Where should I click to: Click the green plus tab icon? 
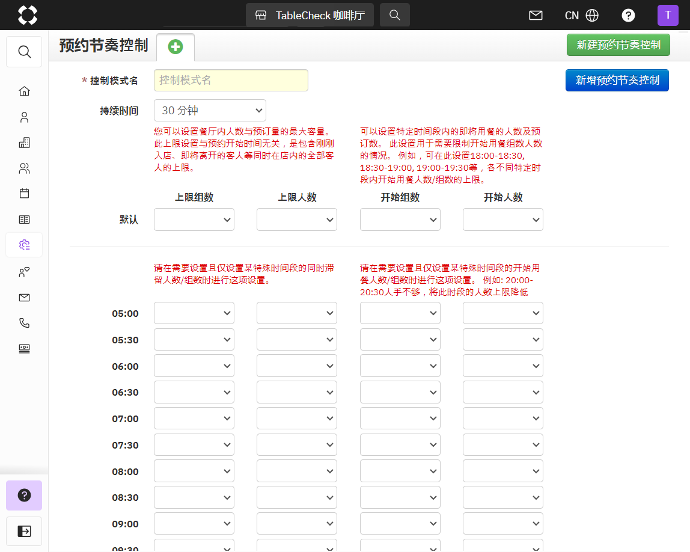tap(176, 47)
